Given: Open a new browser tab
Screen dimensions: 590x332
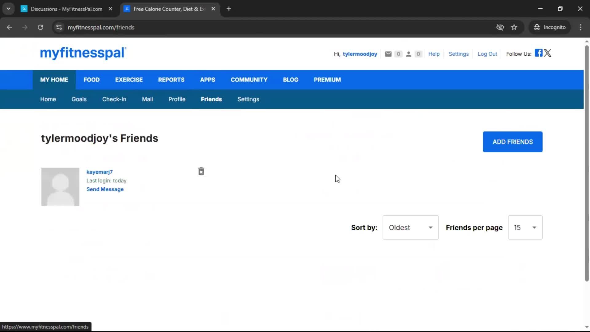Looking at the screenshot, I should click(229, 9).
